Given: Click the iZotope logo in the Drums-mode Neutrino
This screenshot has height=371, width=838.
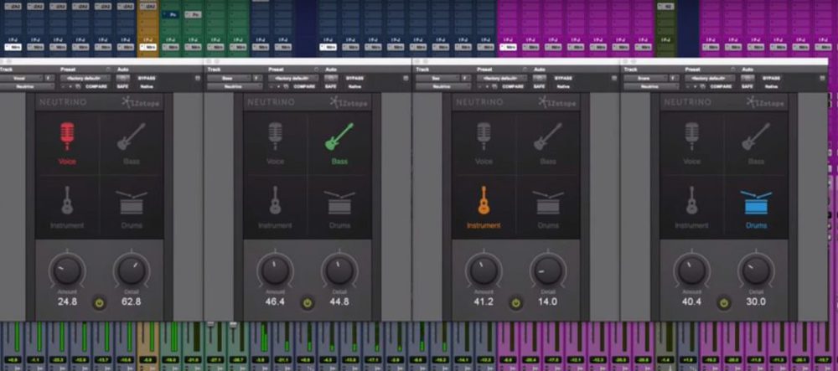Looking at the screenshot, I should click(765, 102).
